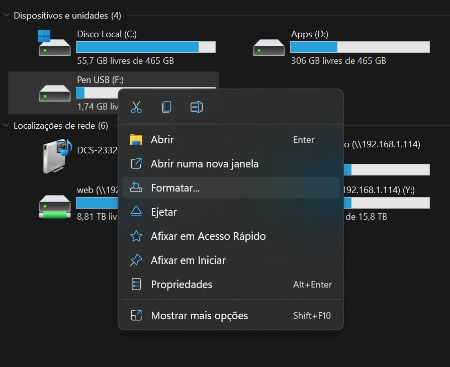
Task: Click the Pen USB (F:) drive icon
Action: tap(55, 93)
